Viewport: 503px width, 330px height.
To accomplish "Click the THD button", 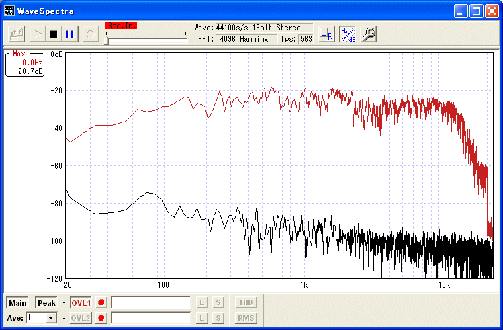I will click(x=246, y=303).
